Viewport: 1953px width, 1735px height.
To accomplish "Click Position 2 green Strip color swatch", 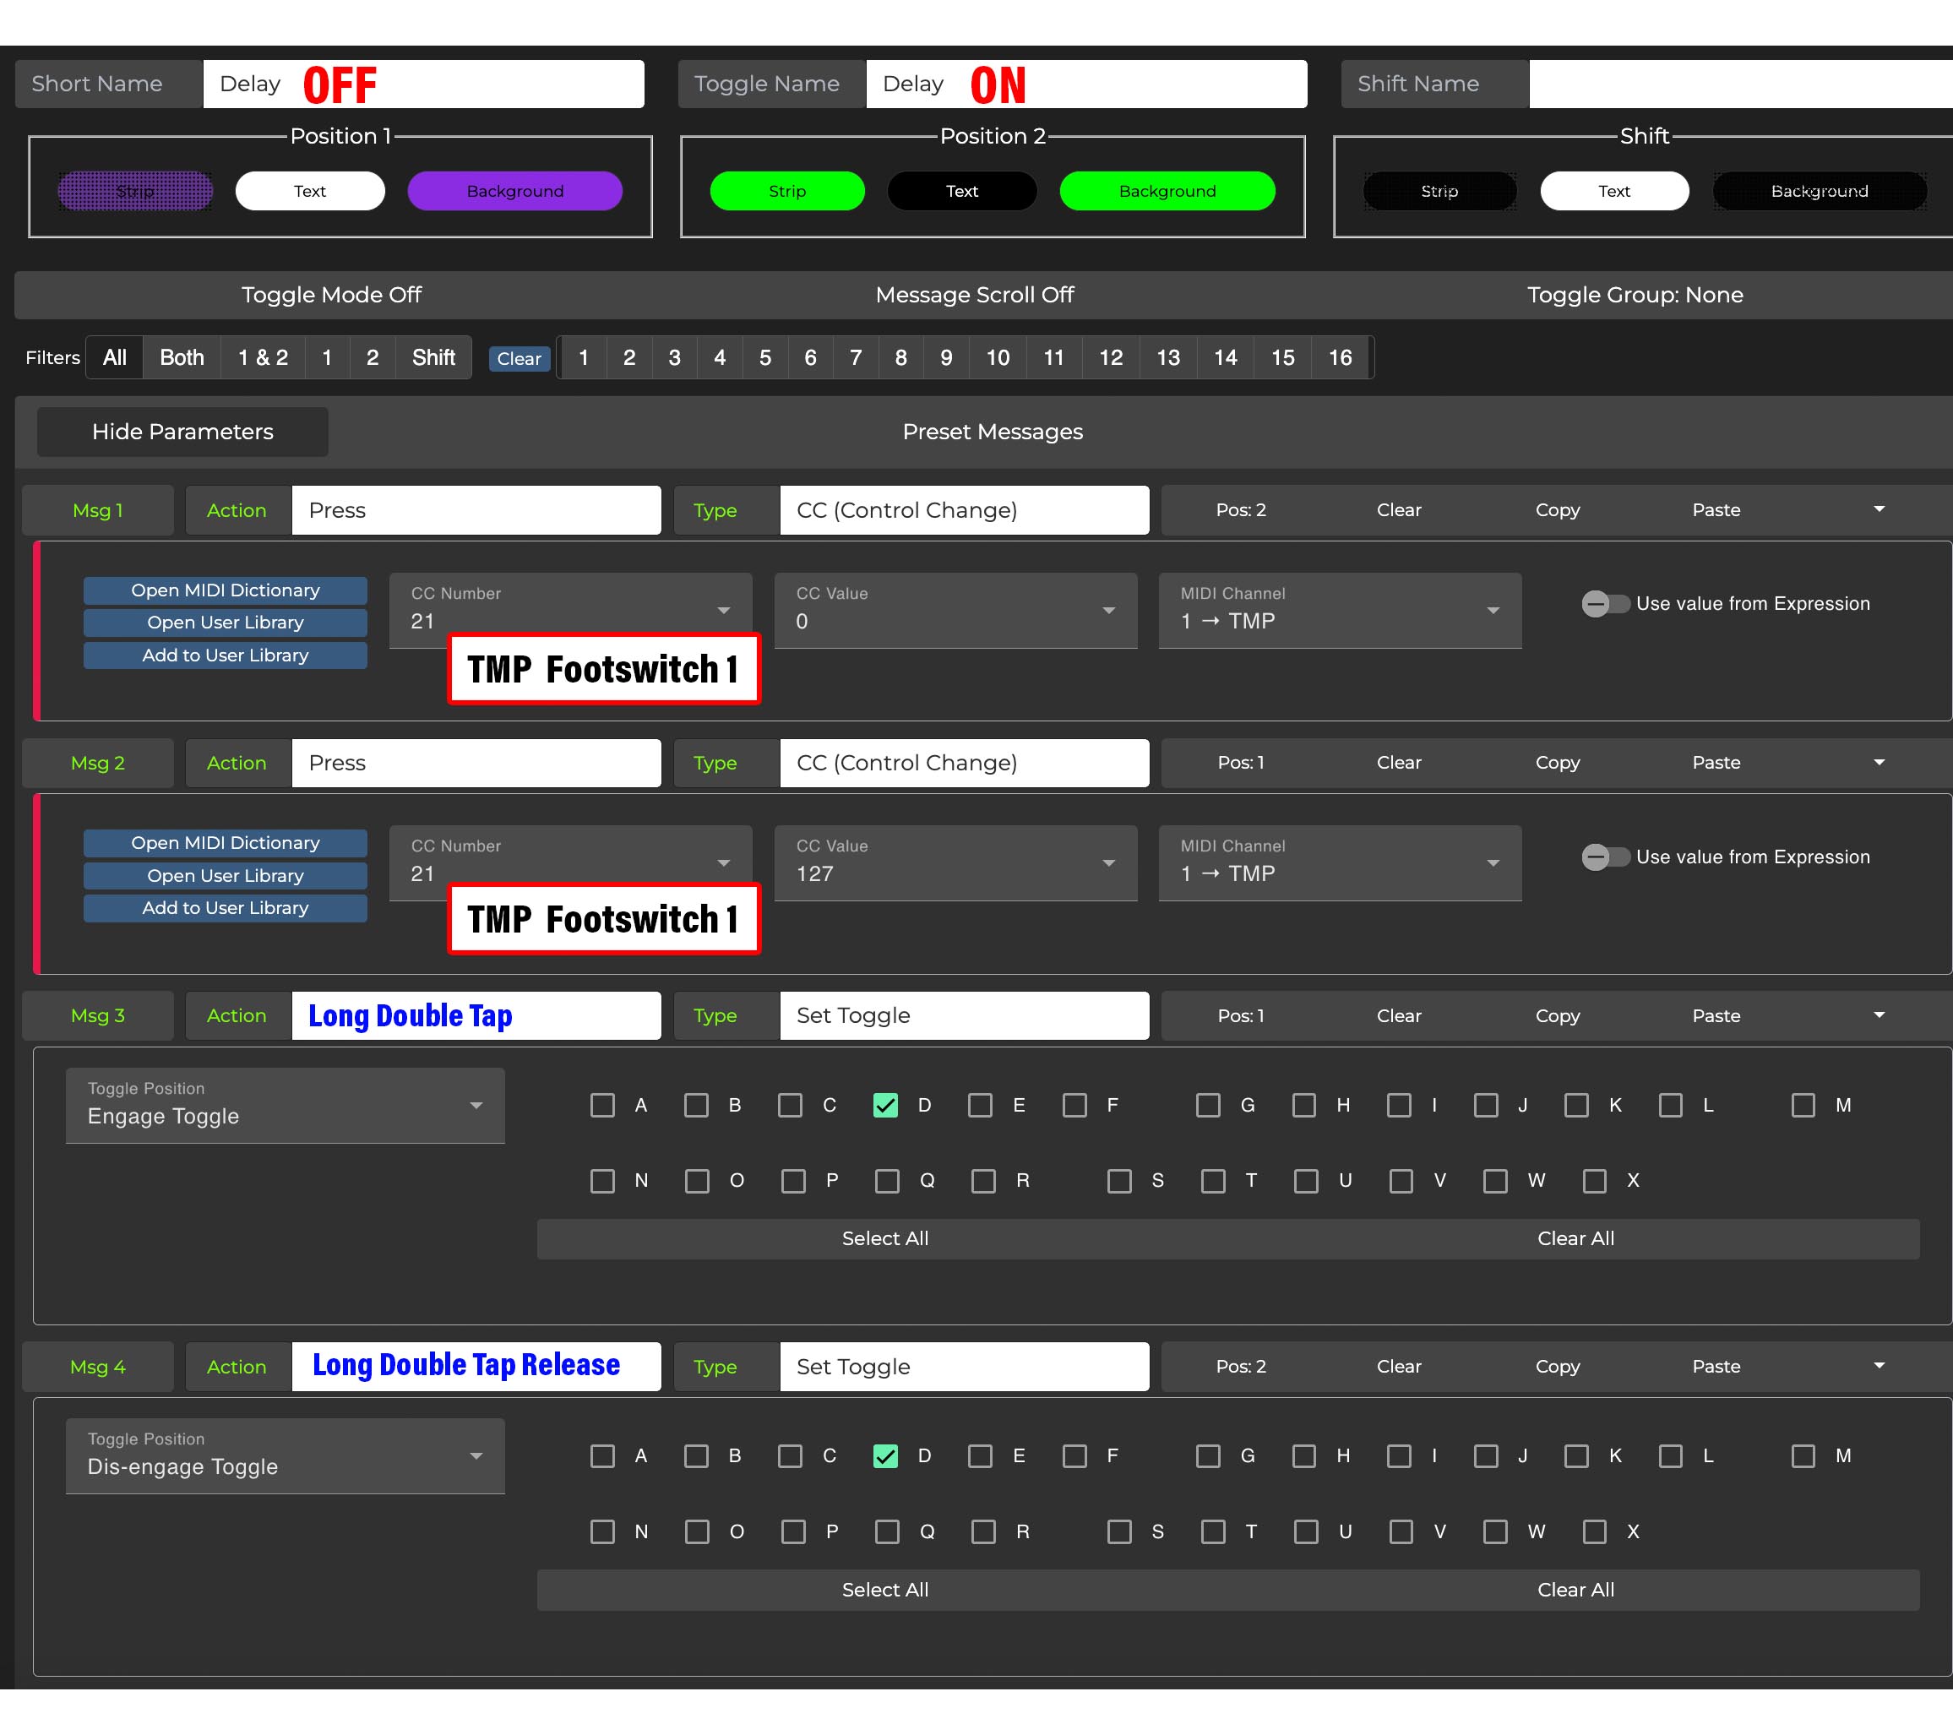I will click(x=786, y=191).
